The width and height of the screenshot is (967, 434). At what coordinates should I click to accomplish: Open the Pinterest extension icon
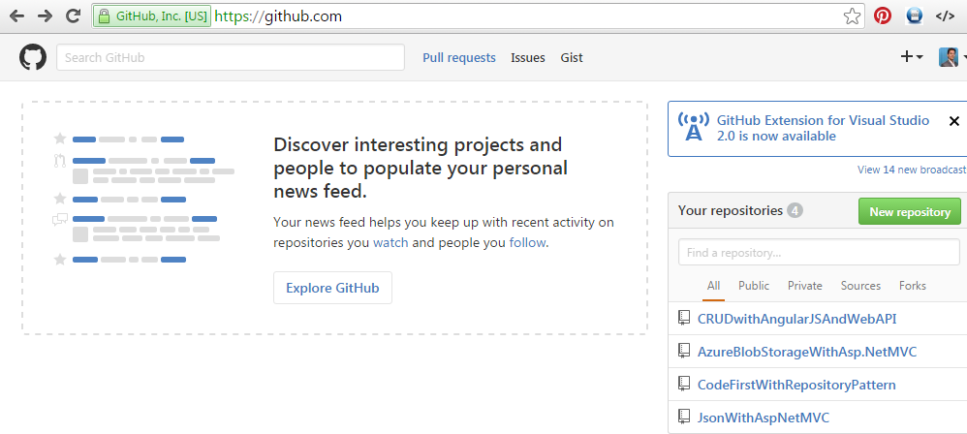tap(883, 16)
